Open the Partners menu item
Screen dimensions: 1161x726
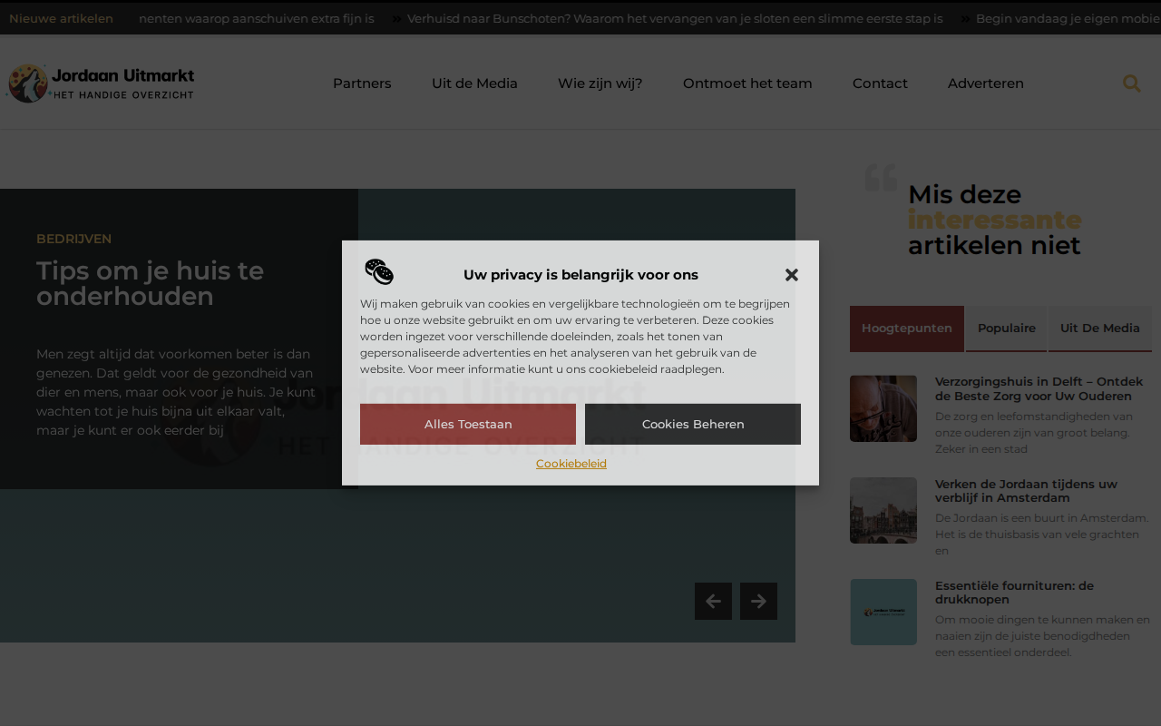(x=362, y=83)
